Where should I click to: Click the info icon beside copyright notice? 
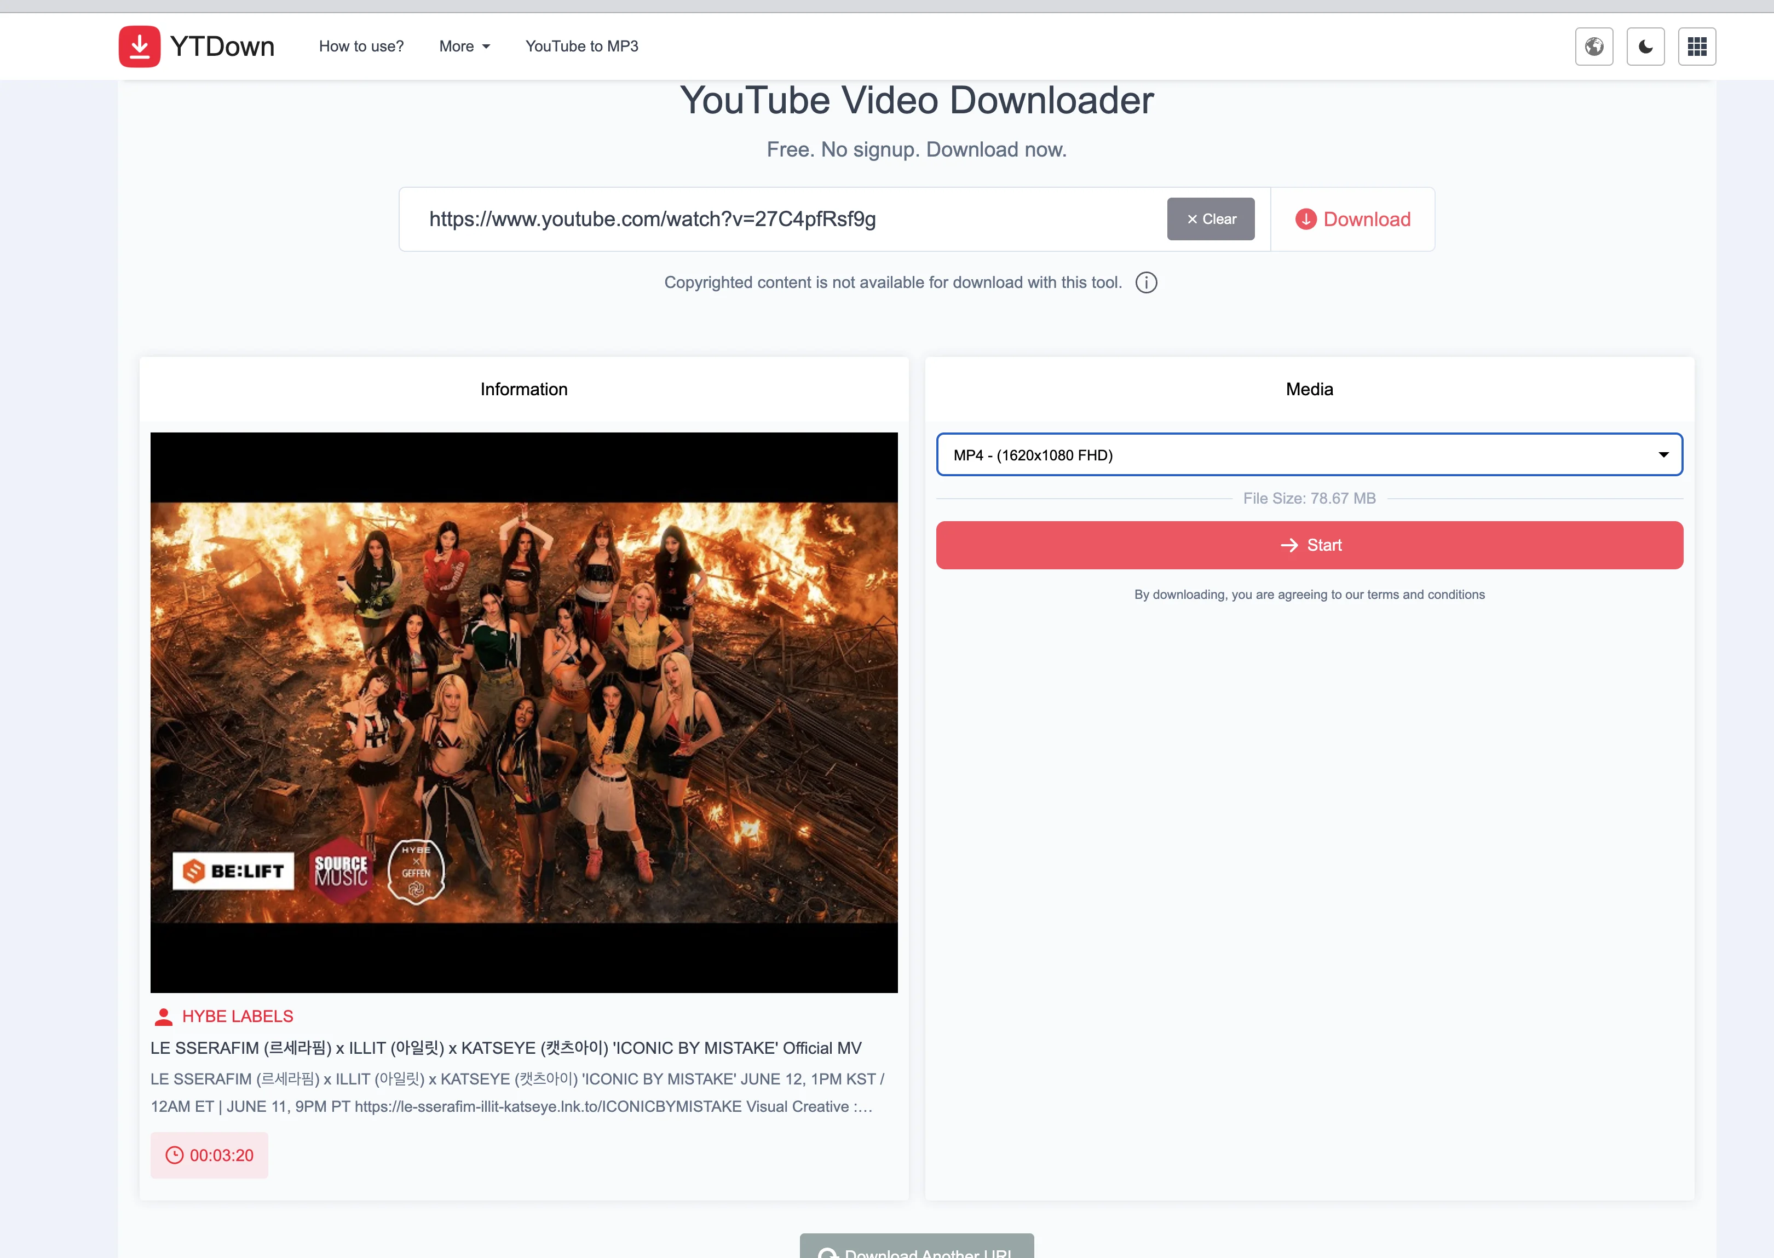[x=1147, y=282]
